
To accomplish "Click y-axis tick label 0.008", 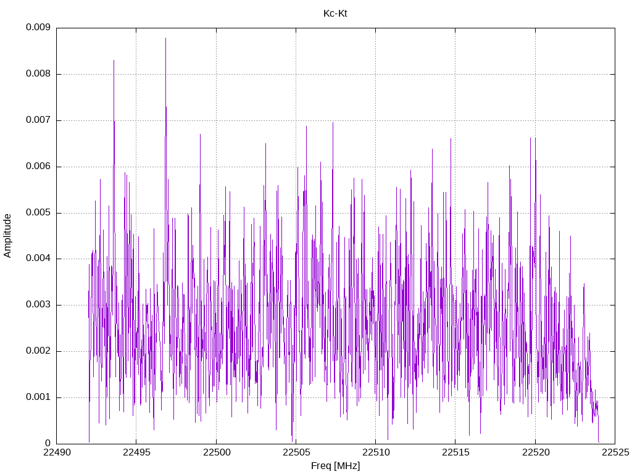I will coord(38,74).
